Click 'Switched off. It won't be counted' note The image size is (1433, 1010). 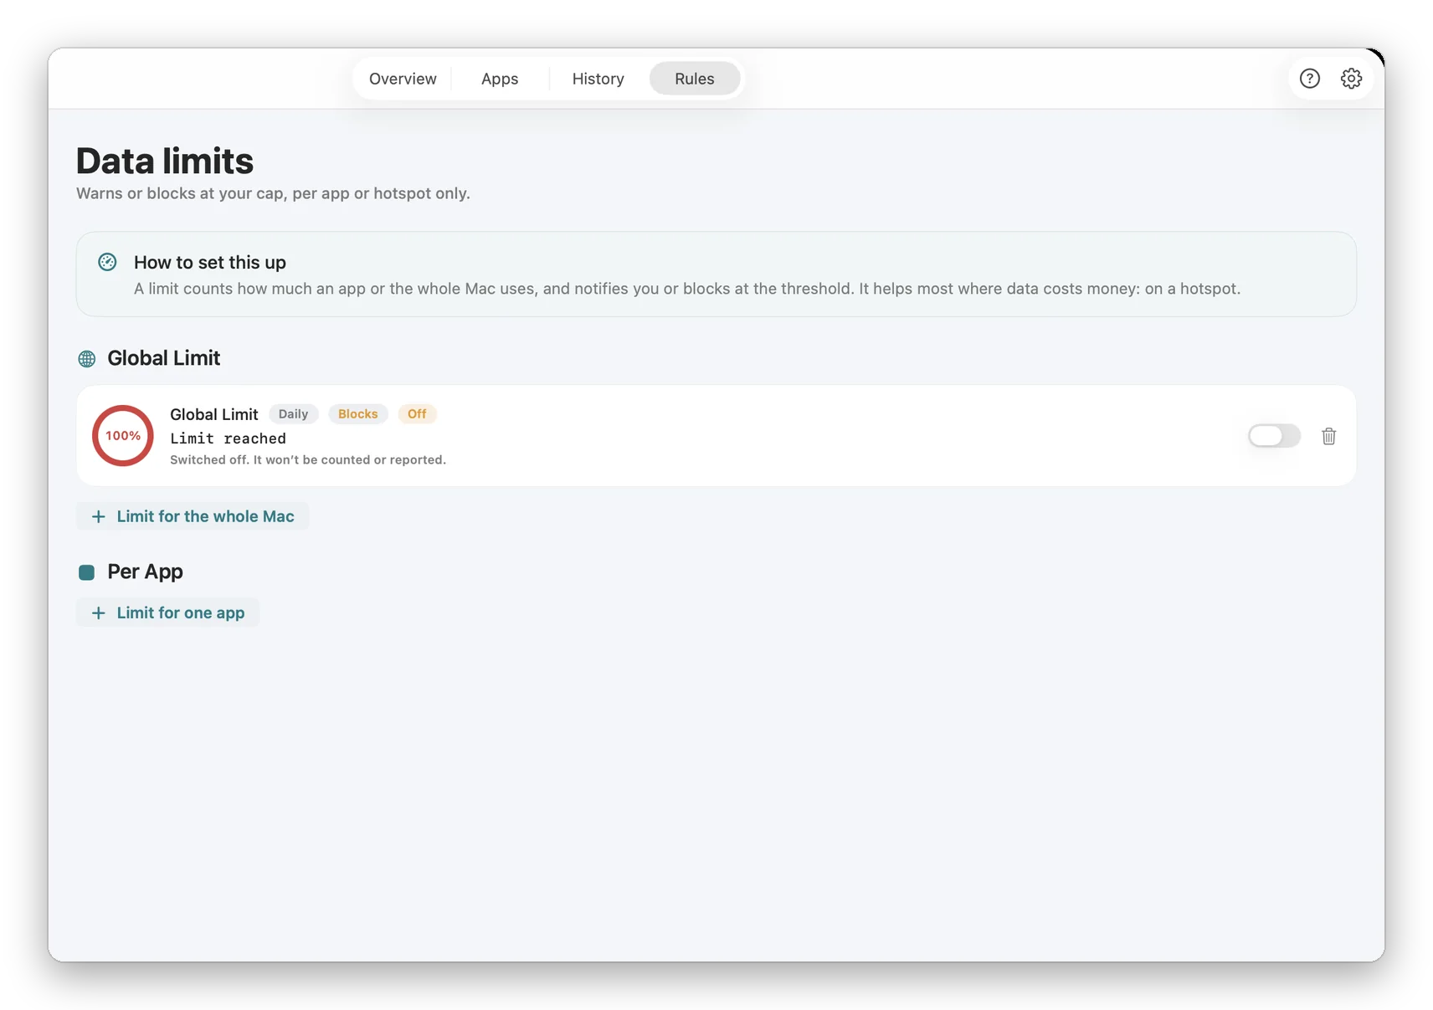click(308, 460)
